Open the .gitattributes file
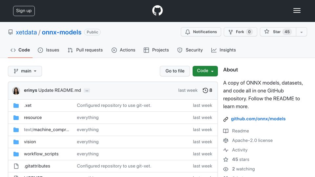The width and height of the screenshot is (315, 177). (x=37, y=166)
